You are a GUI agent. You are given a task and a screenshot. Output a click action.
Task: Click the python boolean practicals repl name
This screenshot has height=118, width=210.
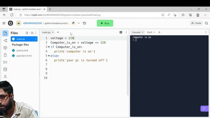[57, 23]
